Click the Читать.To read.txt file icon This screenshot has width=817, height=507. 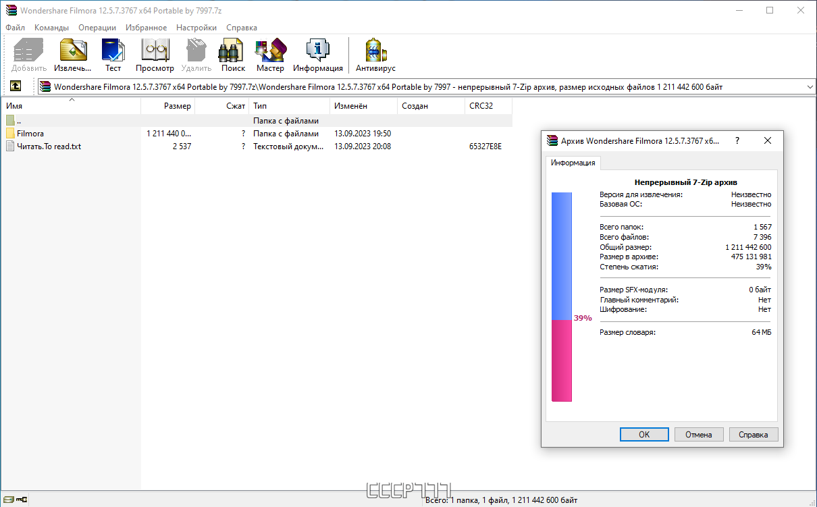point(10,146)
